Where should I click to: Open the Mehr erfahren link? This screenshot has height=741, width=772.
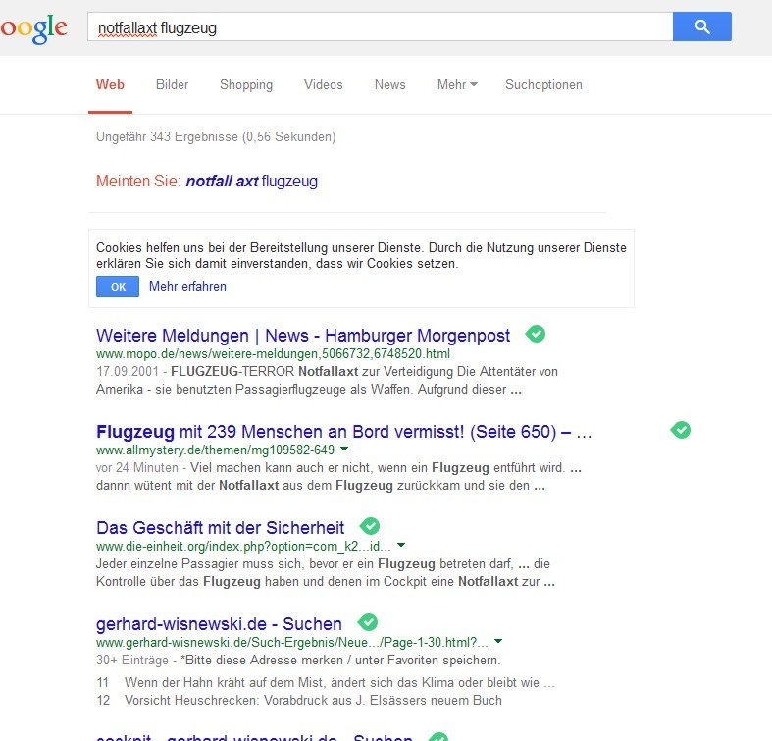point(187,287)
